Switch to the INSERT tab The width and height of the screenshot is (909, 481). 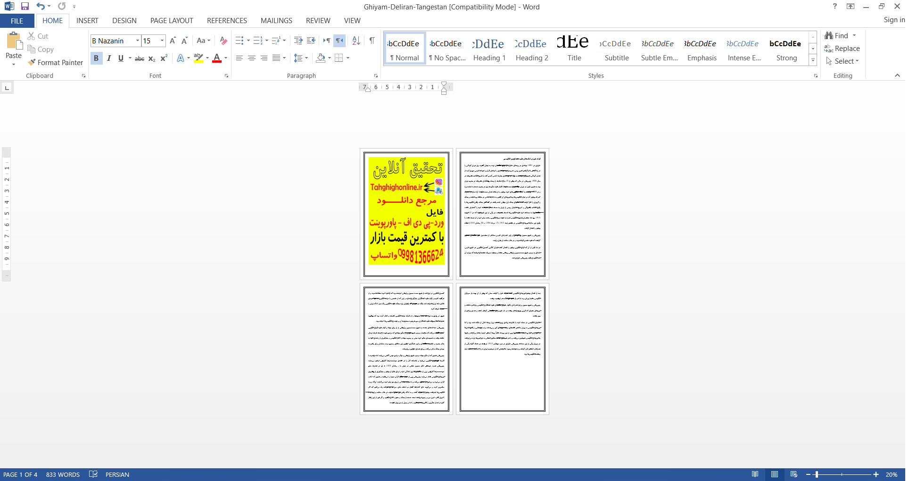[x=87, y=21]
